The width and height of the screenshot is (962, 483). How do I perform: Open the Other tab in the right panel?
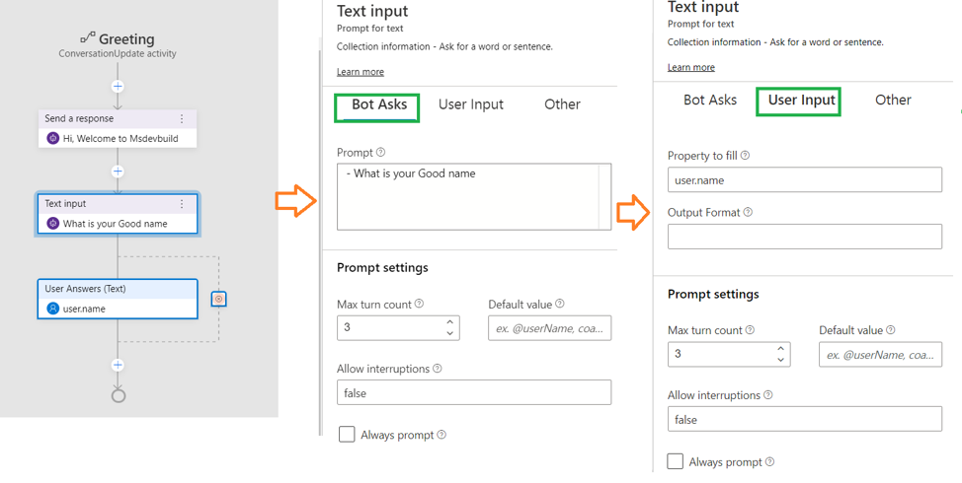(x=893, y=100)
